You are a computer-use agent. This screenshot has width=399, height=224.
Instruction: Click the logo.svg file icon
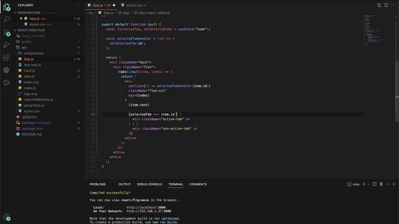(x=20, y=94)
